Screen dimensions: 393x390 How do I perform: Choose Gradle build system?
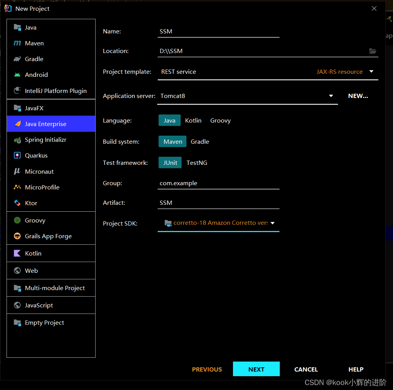[200, 141]
